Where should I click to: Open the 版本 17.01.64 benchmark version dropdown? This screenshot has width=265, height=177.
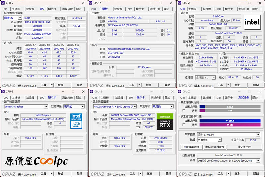point(229,135)
